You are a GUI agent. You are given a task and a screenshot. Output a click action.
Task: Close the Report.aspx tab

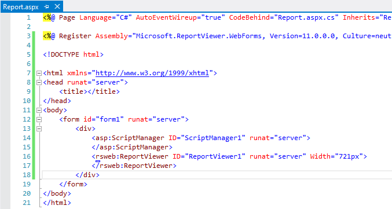click(57, 6)
